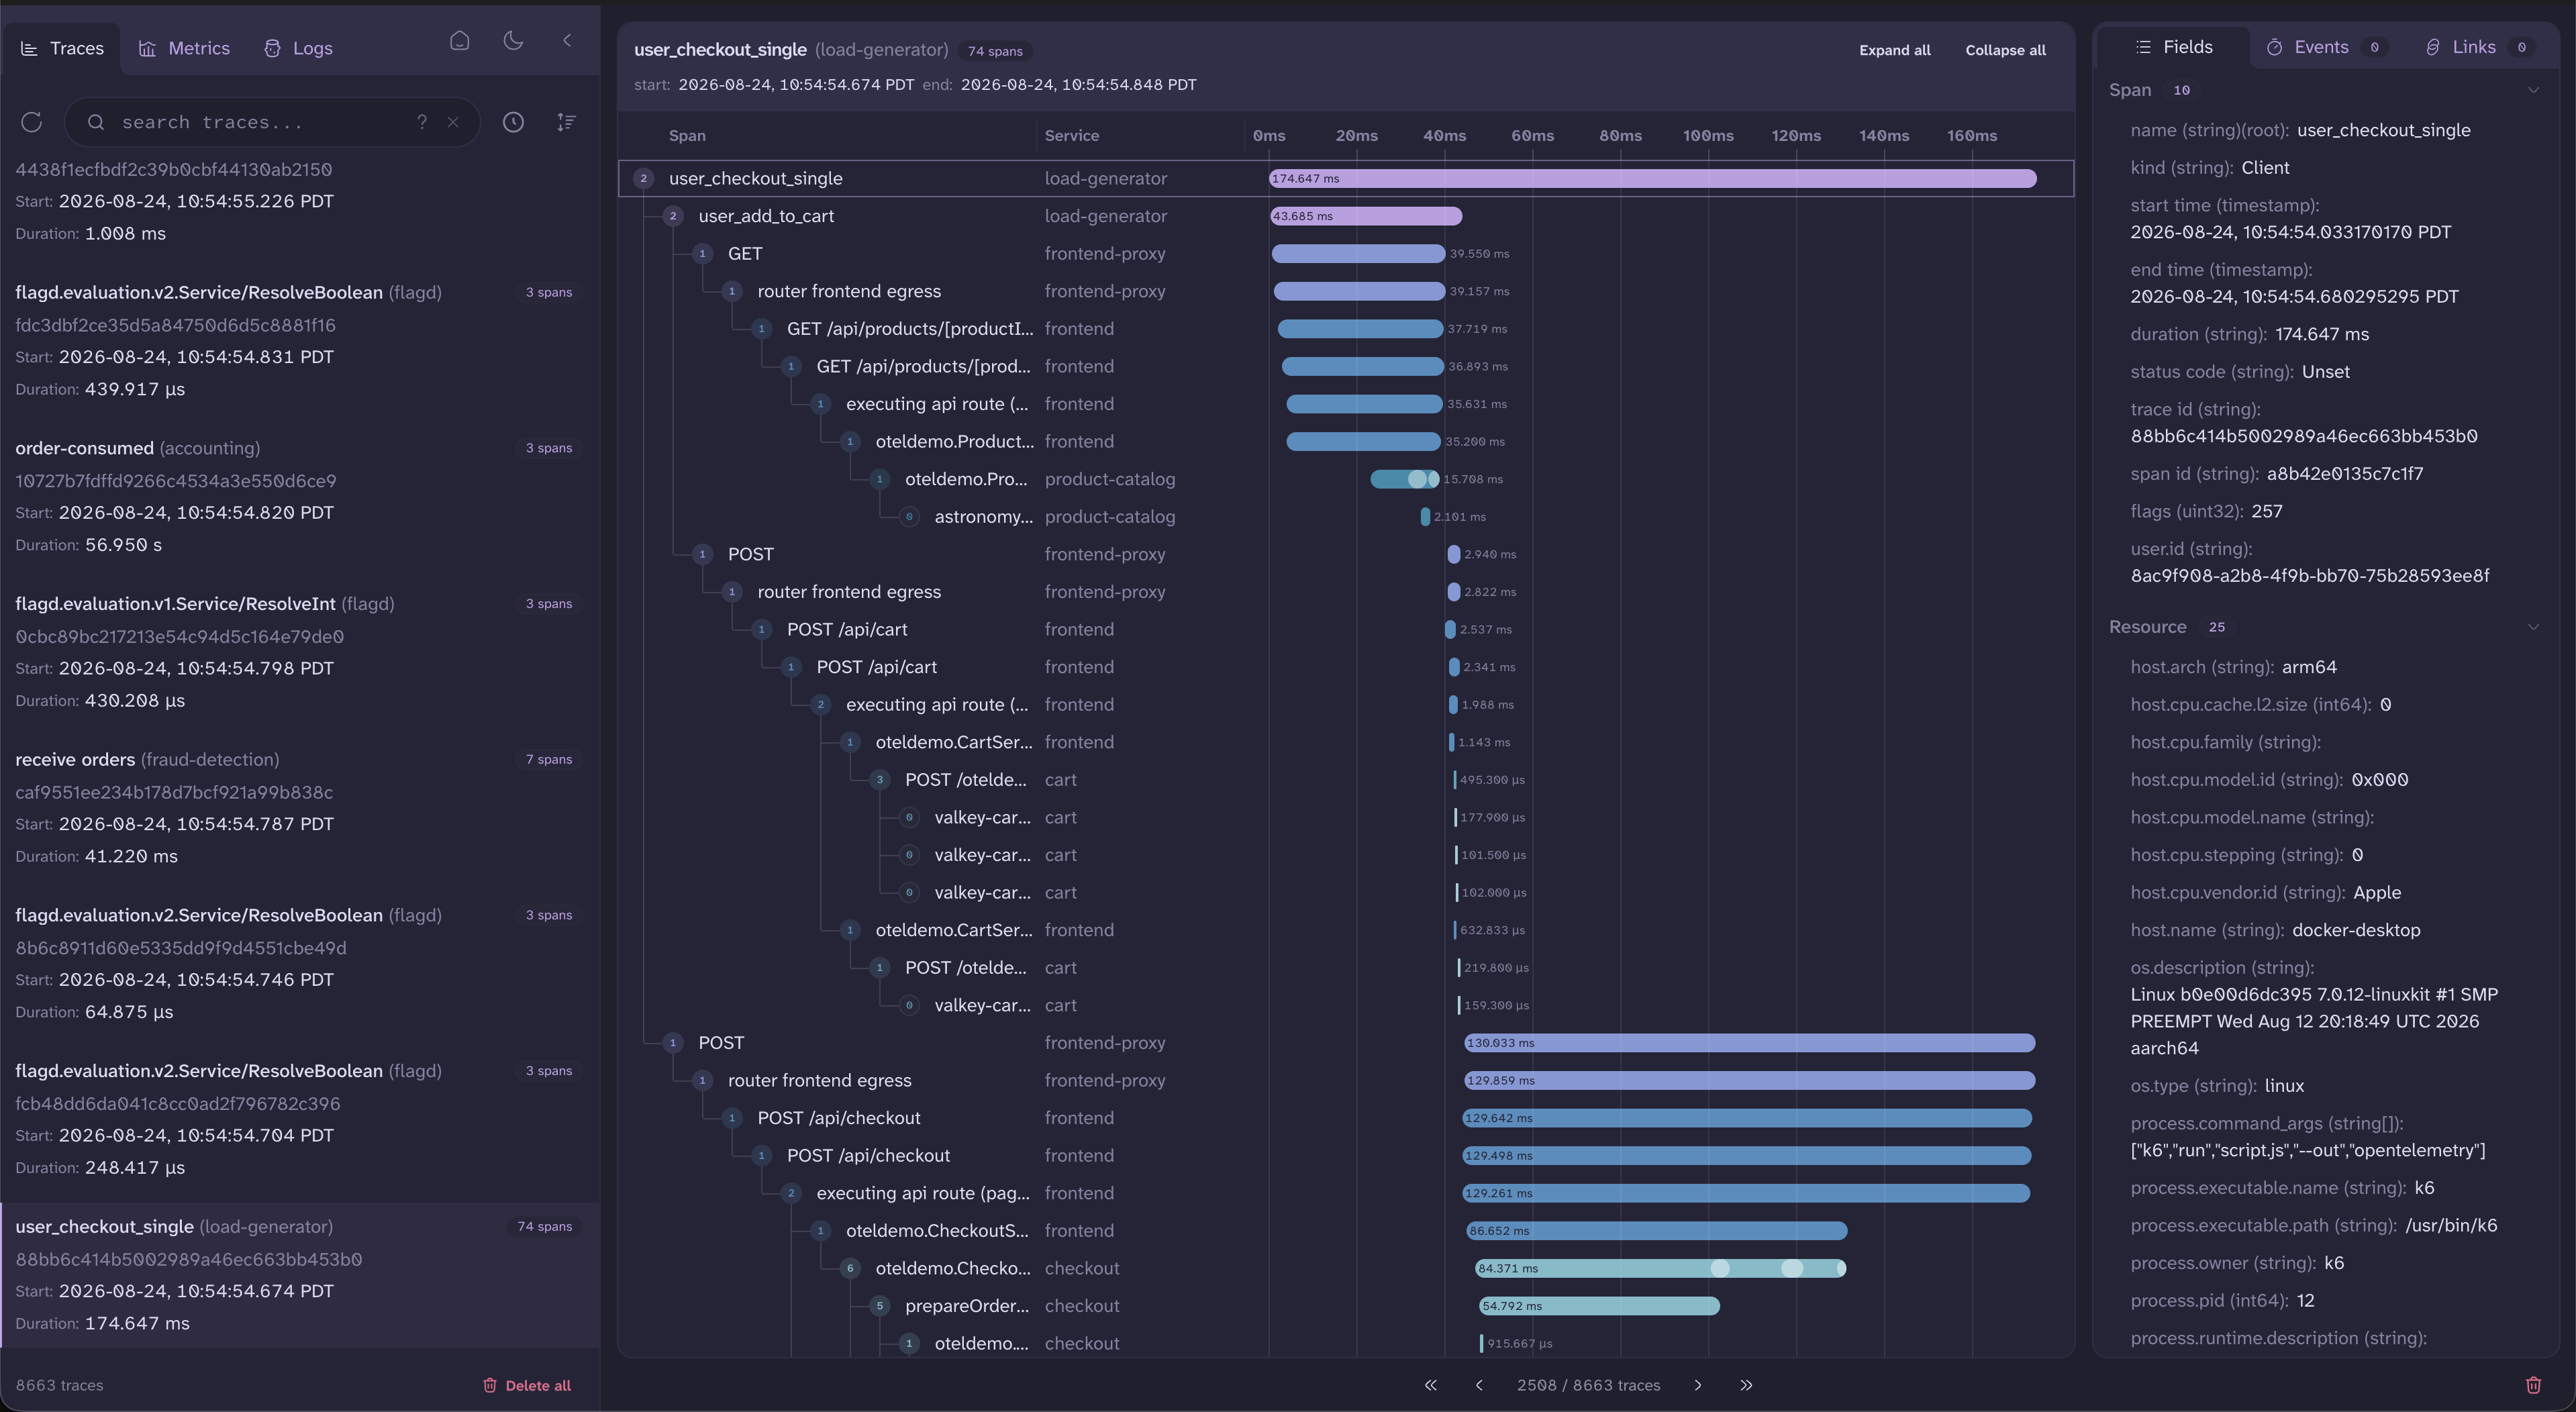Select the receive orders fraud-detection trace

300,807
